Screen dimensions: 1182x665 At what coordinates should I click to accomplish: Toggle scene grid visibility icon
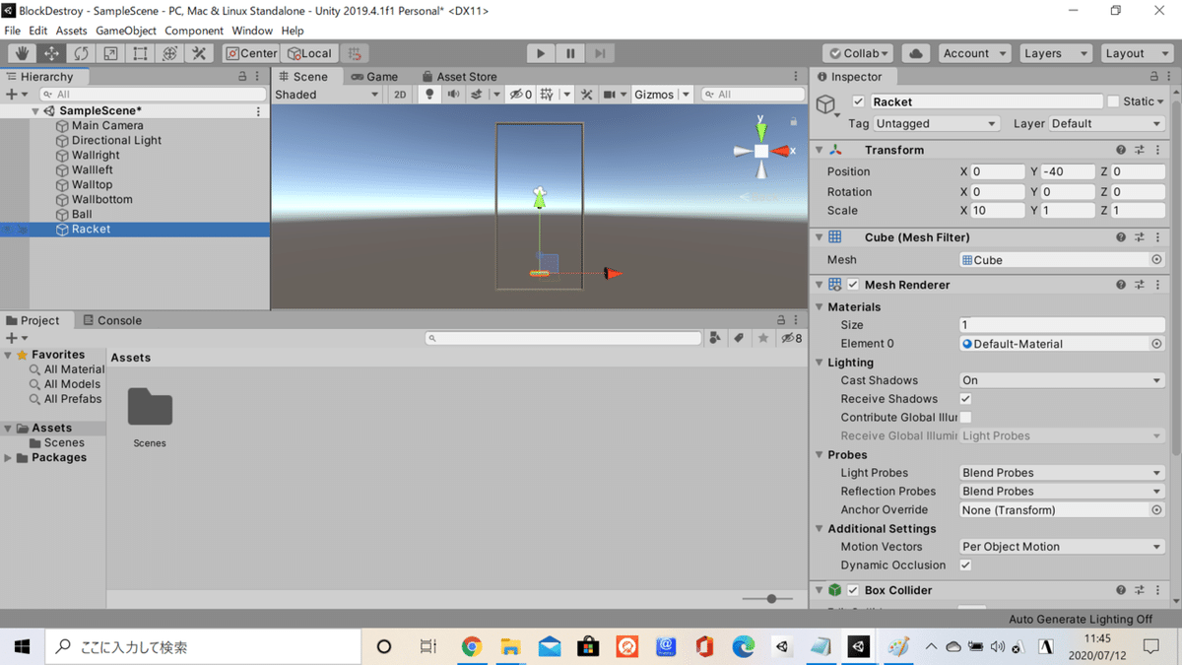tap(547, 95)
